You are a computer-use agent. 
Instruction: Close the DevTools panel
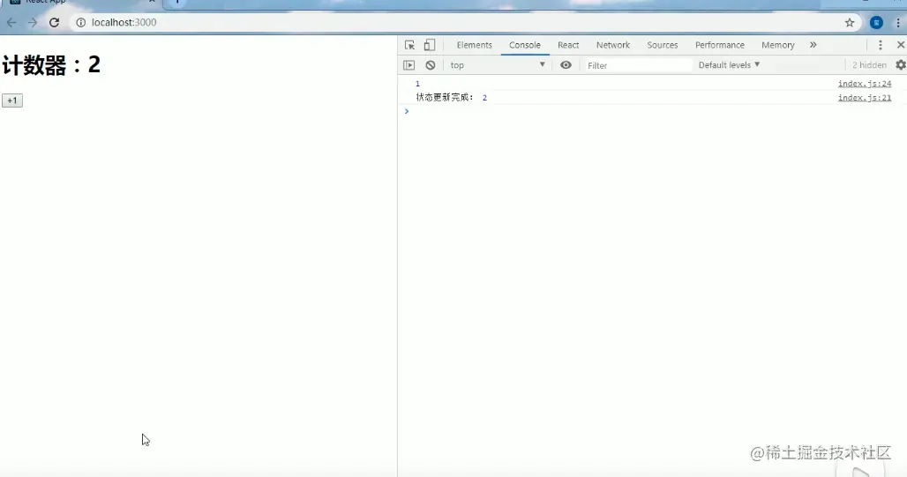tap(901, 44)
